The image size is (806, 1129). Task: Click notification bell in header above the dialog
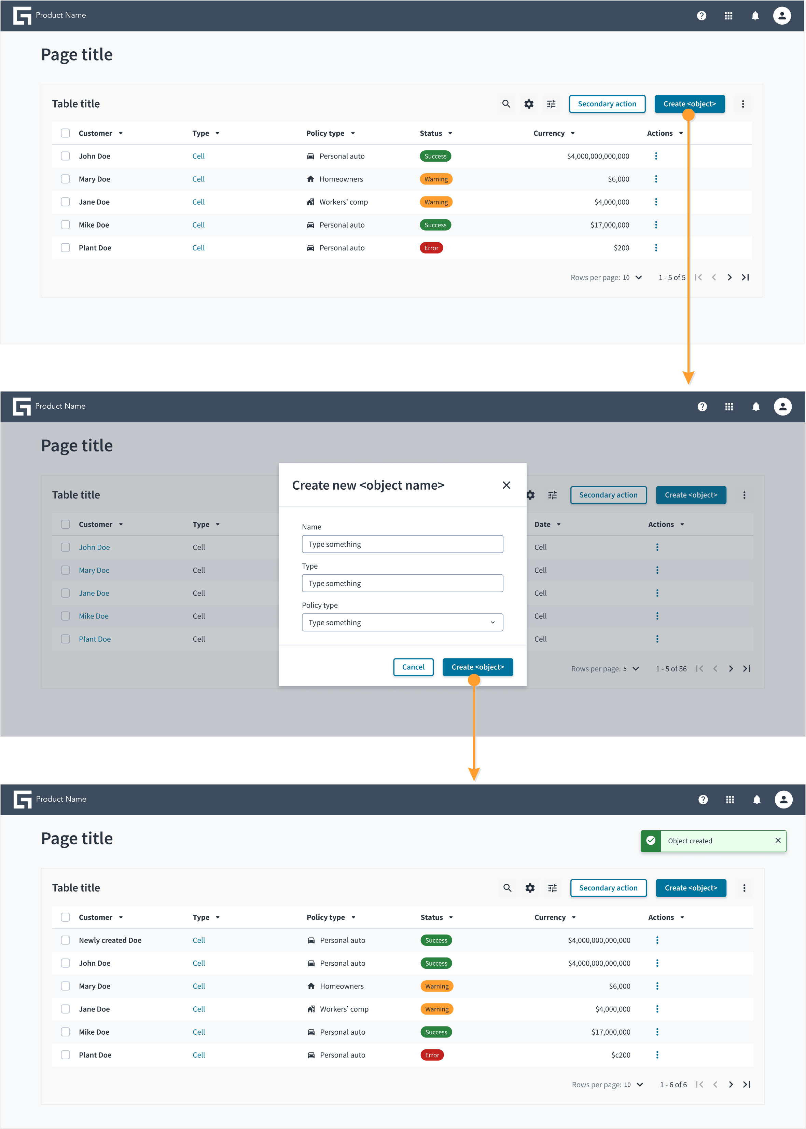756,407
